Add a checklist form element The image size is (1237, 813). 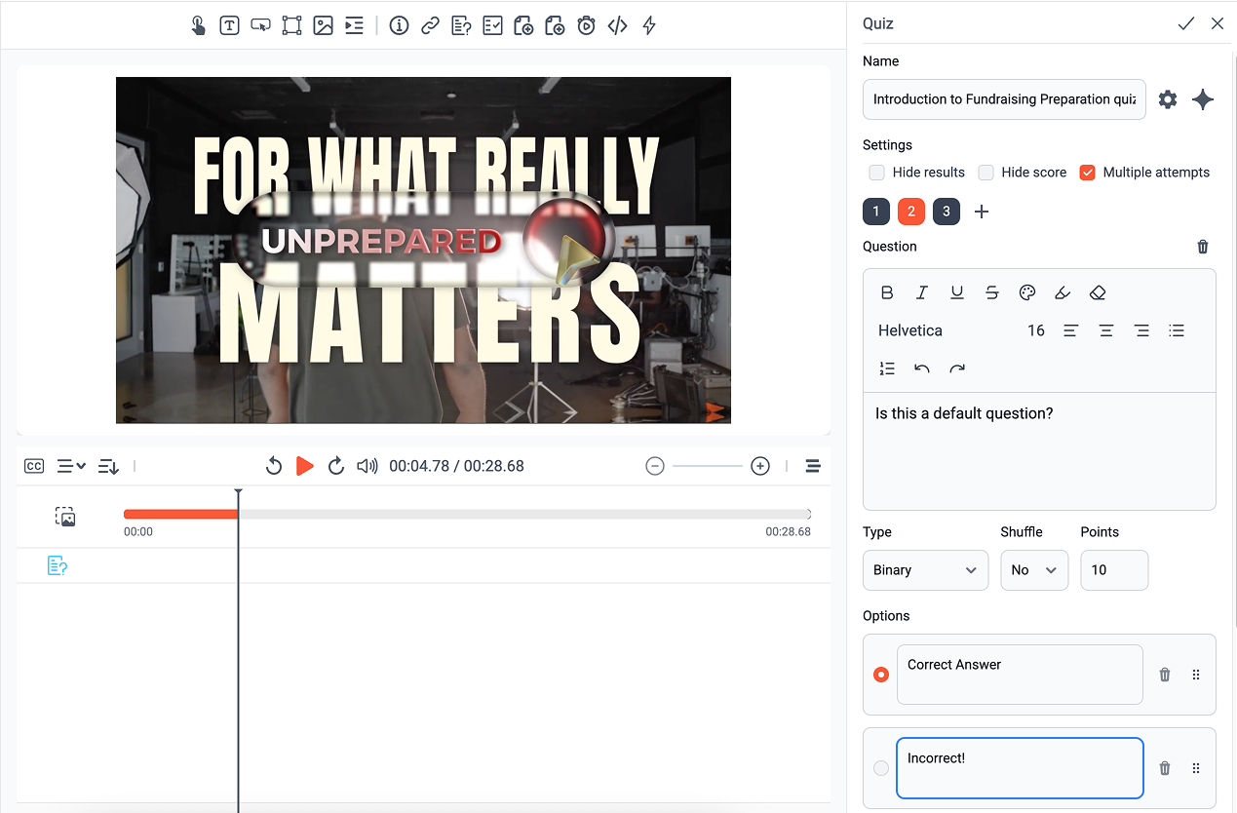pos(492,26)
